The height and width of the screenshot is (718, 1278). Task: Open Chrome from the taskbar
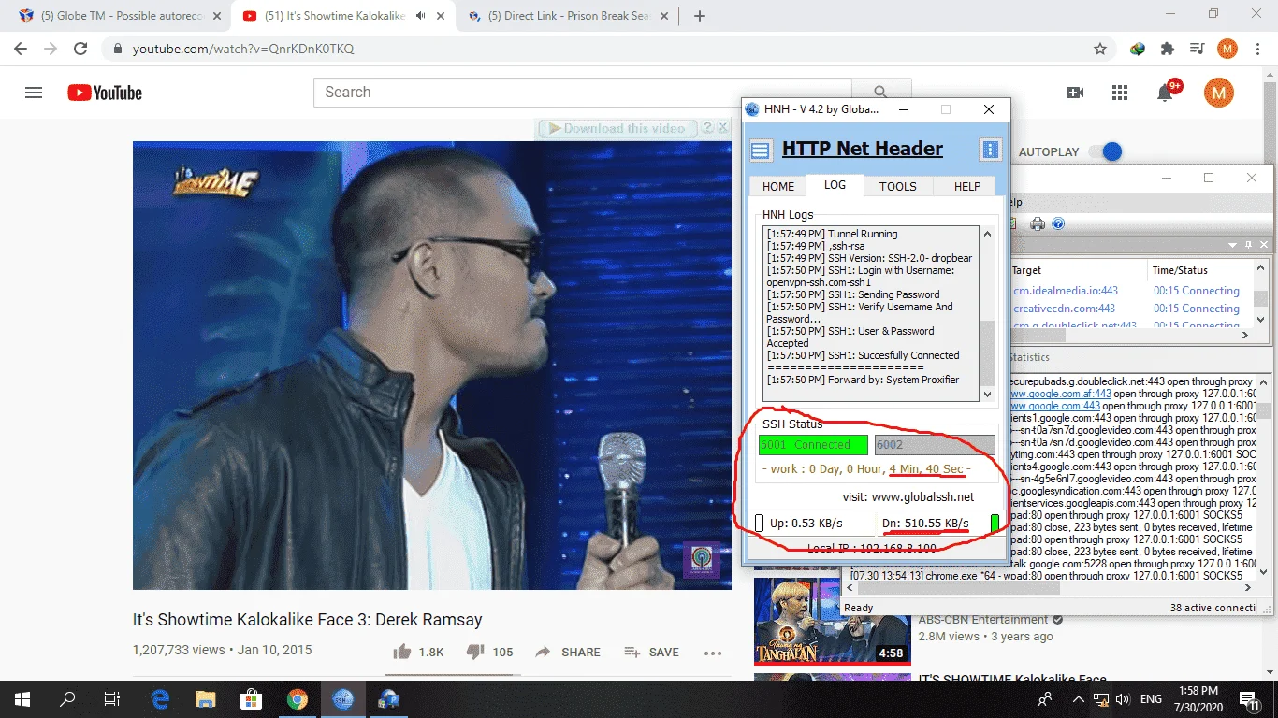(x=297, y=698)
